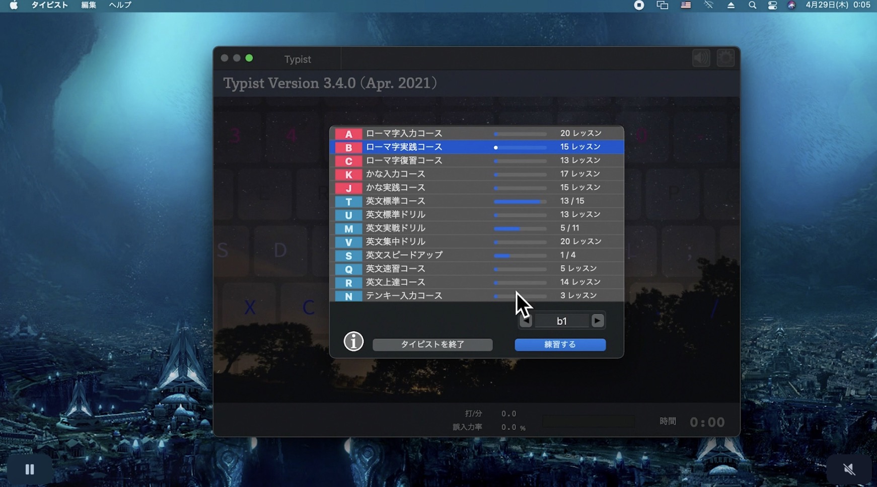Click the 13 / 15 lesson count
Viewport: 877px width, 487px height.
(572, 201)
